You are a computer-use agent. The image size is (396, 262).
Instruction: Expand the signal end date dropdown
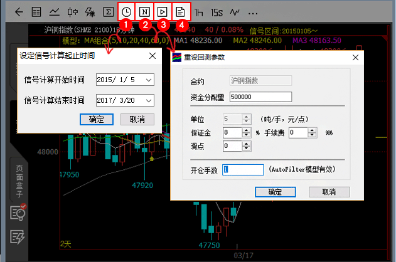click(148, 100)
